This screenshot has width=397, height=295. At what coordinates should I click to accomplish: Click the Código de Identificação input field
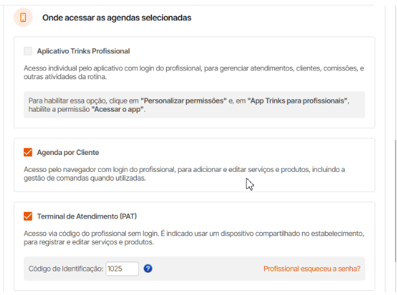click(x=122, y=269)
